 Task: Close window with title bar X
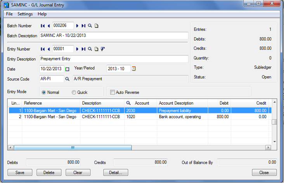(x=272, y=3)
